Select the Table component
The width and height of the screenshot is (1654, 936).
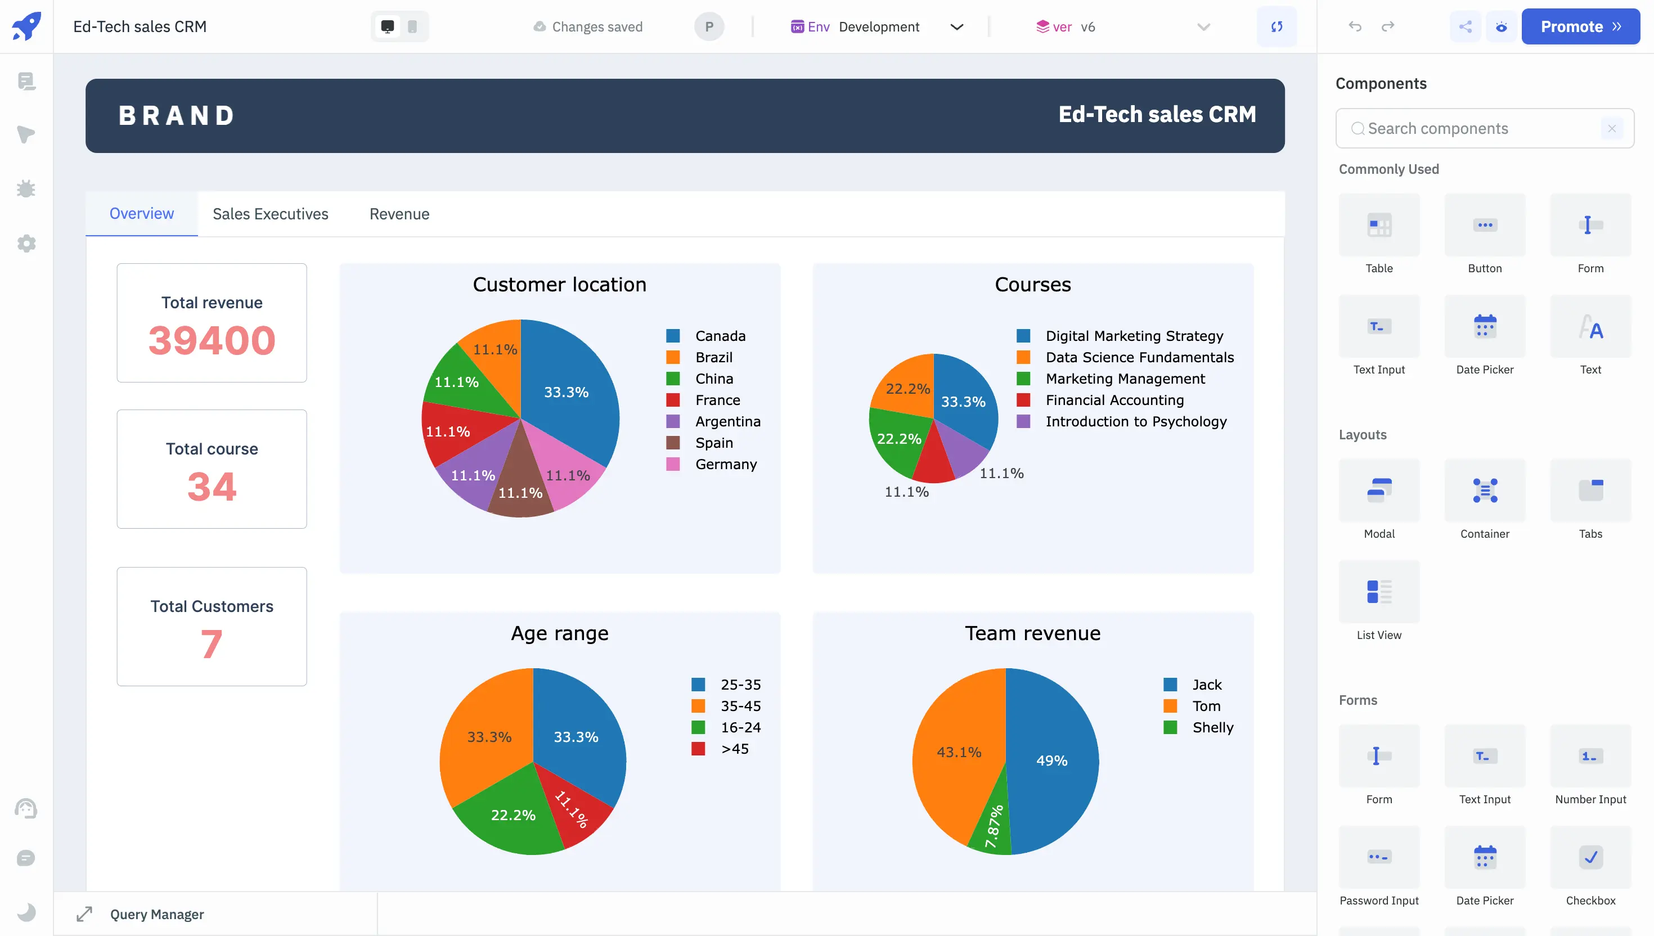(x=1379, y=226)
